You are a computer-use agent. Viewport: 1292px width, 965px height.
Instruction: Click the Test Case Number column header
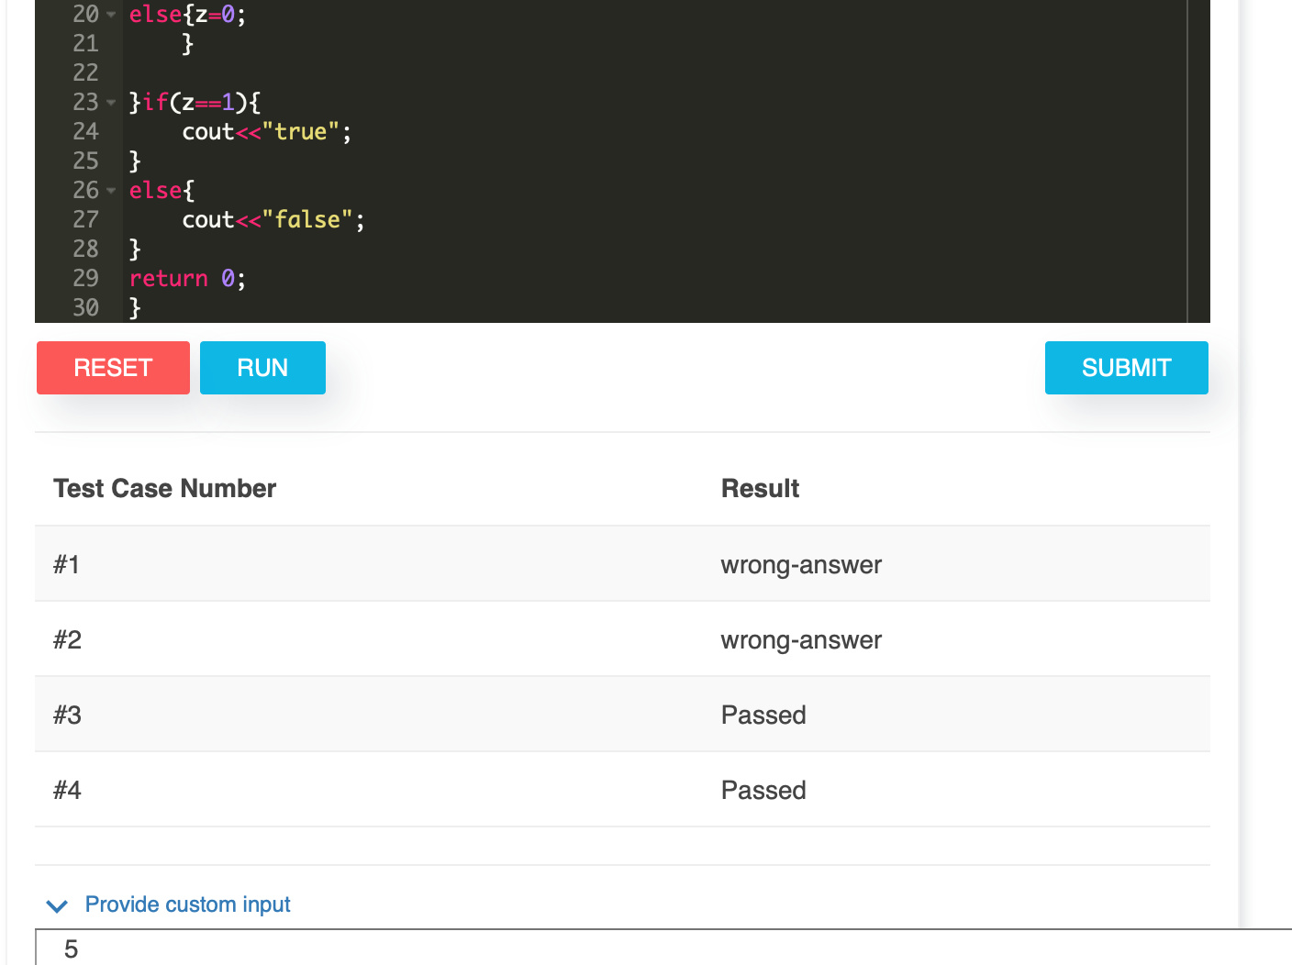(165, 488)
